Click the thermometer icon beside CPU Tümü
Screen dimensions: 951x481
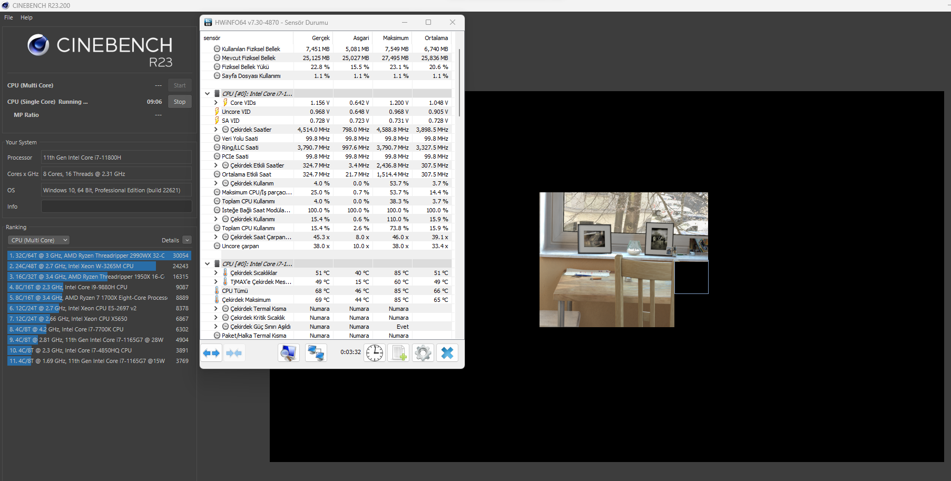[x=217, y=291]
